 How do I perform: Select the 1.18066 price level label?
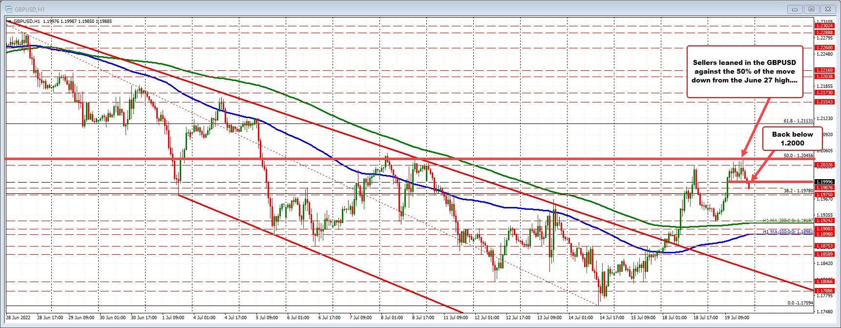pos(824,281)
